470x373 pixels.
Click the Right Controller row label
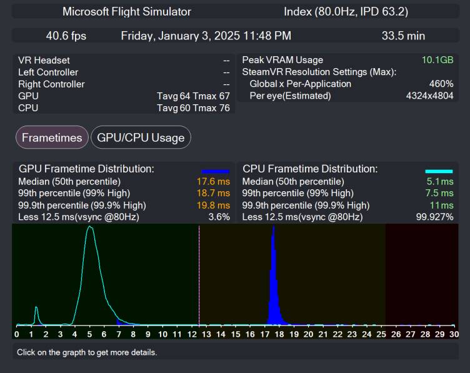pyautogui.click(x=51, y=84)
